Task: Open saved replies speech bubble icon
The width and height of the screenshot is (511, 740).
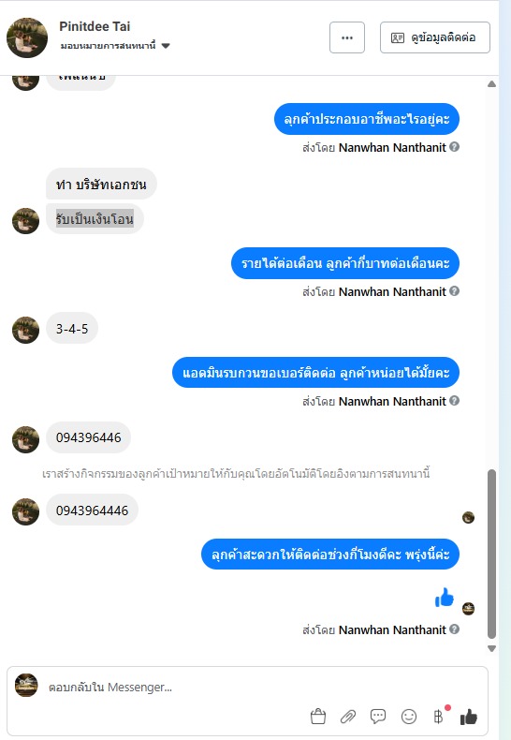Action: 378,717
